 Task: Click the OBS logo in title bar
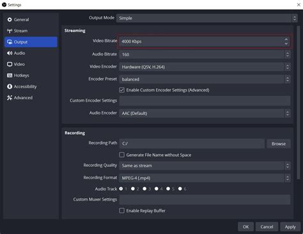tap(4, 4)
